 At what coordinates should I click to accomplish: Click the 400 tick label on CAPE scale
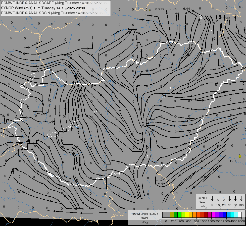point(181,221)
